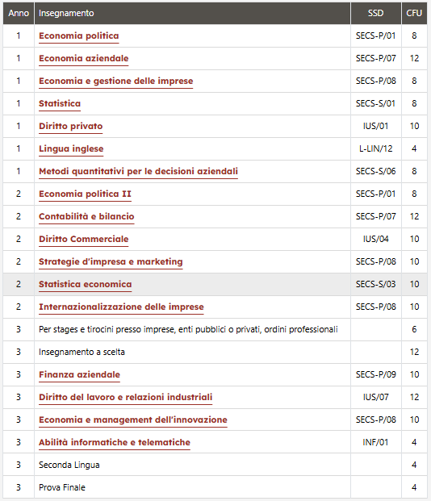Open the Finanza aziendale link

[79, 374]
